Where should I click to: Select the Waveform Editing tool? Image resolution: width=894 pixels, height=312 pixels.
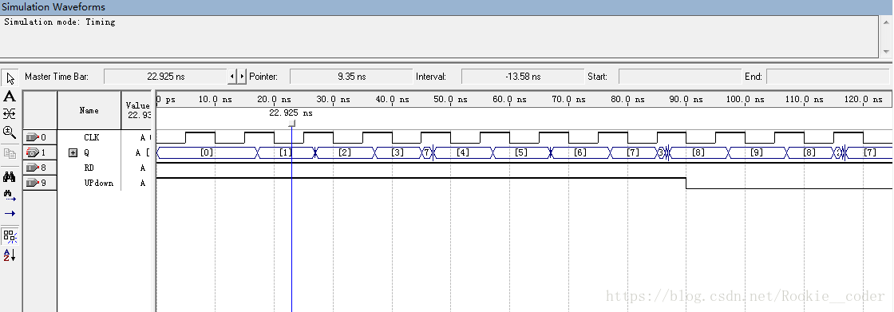coord(9,113)
